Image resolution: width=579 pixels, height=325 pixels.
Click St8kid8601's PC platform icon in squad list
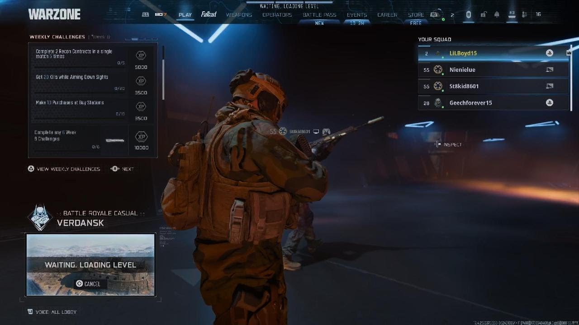click(x=550, y=86)
